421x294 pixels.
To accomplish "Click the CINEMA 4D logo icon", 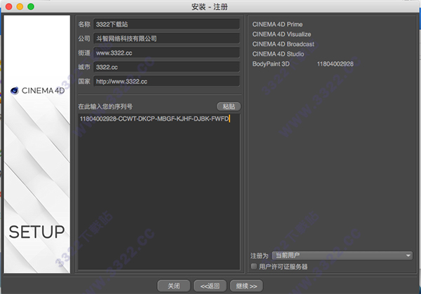I will [15, 91].
